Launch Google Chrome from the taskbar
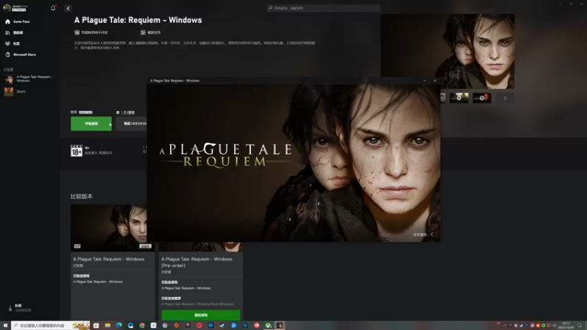The height and width of the screenshot is (330, 587). coord(142,326)
